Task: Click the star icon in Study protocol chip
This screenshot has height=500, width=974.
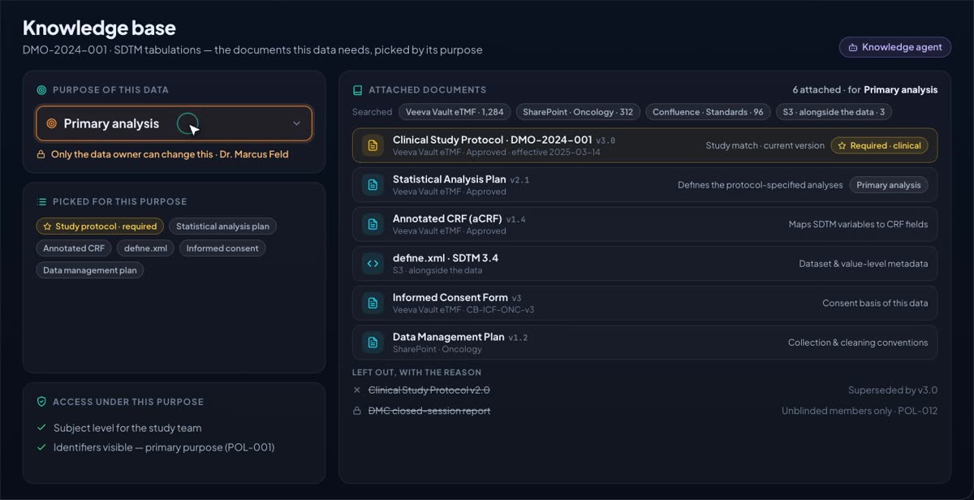Action: tap(47, 226)
